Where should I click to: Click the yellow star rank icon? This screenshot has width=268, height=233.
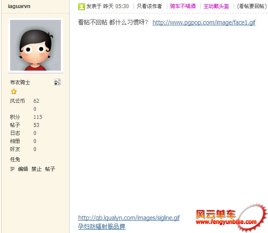click(14, 92)
